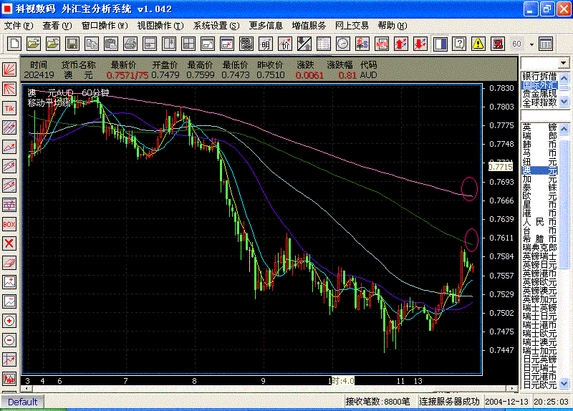Select 澳元 in the currency list
Screen dimensions: 573x411
540,170
